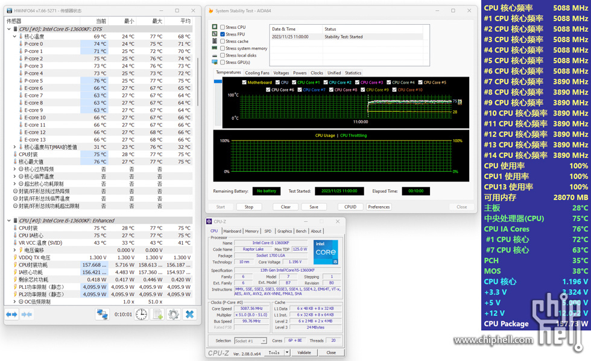591x361 pixels.
Task: Click the thermometer icon of E-core 13 row
Action: point(21,139)
